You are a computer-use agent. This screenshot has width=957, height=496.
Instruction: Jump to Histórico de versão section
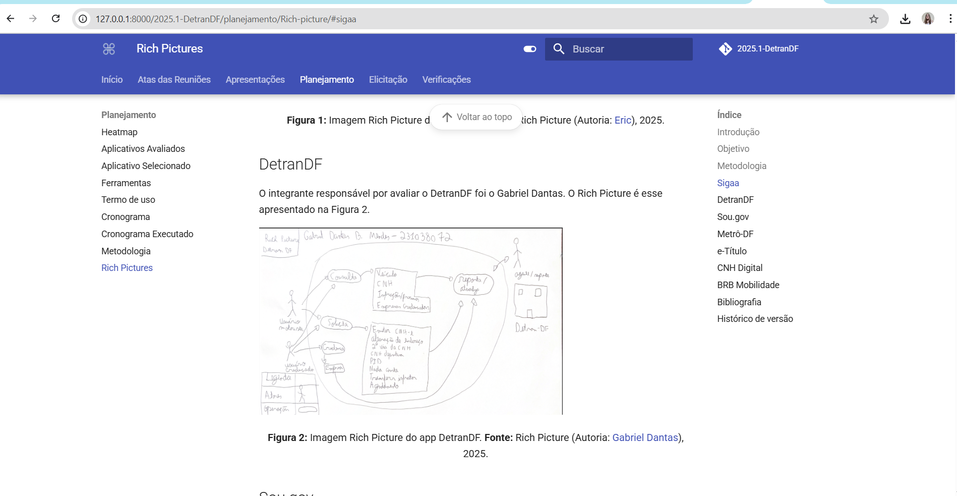click(x=755, y=319)
